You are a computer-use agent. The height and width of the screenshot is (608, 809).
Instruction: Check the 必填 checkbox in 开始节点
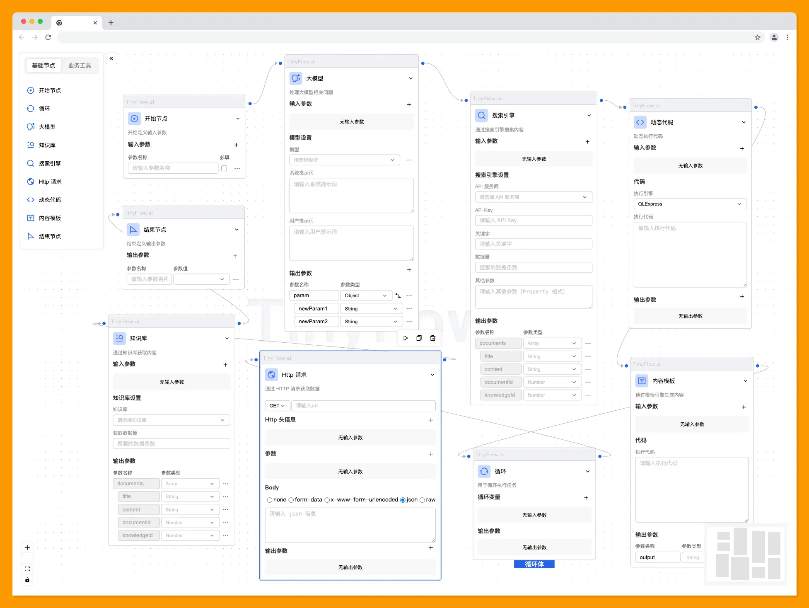coord(224,168)
